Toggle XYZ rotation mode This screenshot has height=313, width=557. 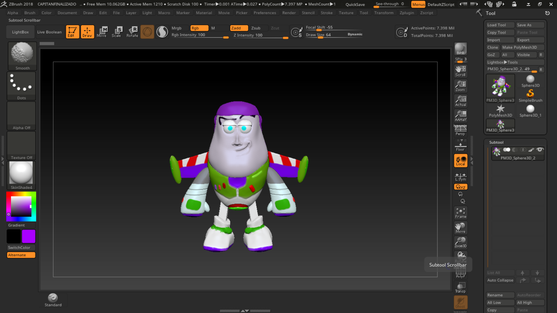tap(460, 187)
